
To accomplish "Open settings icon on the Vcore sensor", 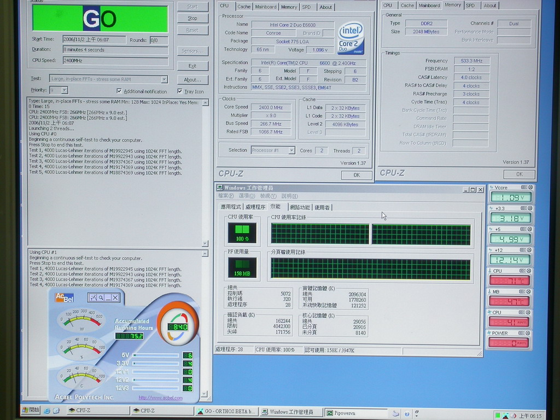I will click(x=524, y=187).
